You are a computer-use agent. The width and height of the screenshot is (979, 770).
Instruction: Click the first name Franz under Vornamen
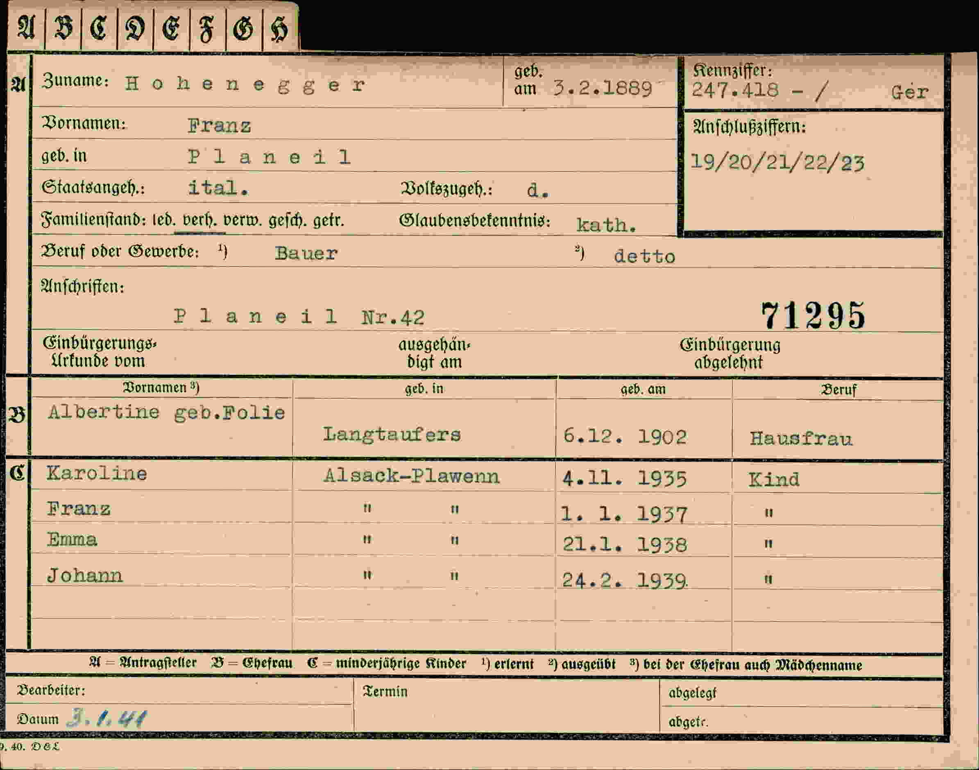coord(219,125)
